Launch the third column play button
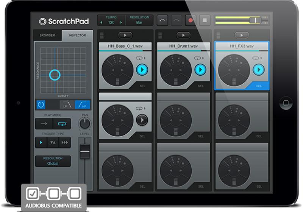This screenshot has height=212, width=303. tap(241, 35)
